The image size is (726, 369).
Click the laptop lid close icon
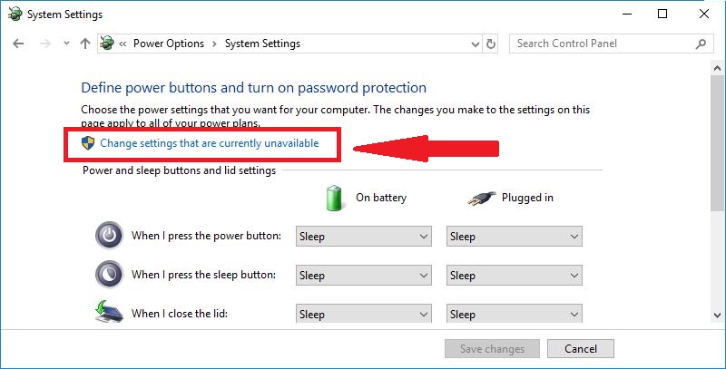109,311
